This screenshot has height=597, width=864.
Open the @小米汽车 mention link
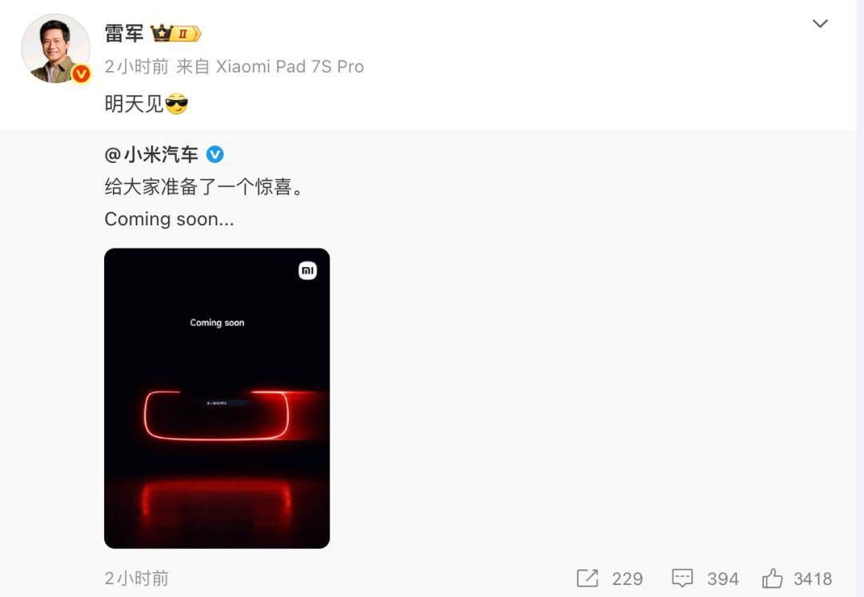pos(151,154)
